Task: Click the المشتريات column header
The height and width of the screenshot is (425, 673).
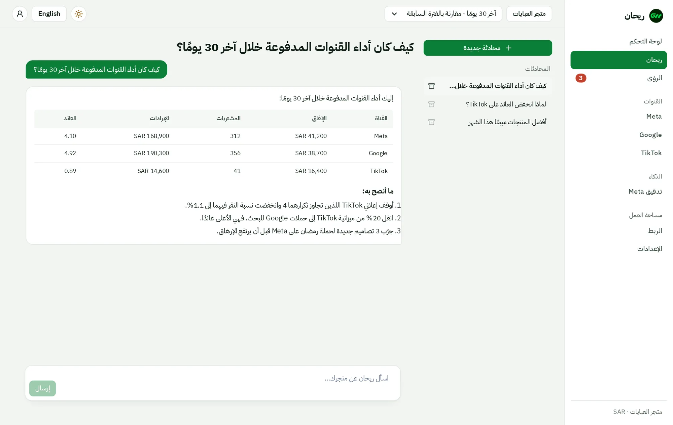Action: click(228, 118)
